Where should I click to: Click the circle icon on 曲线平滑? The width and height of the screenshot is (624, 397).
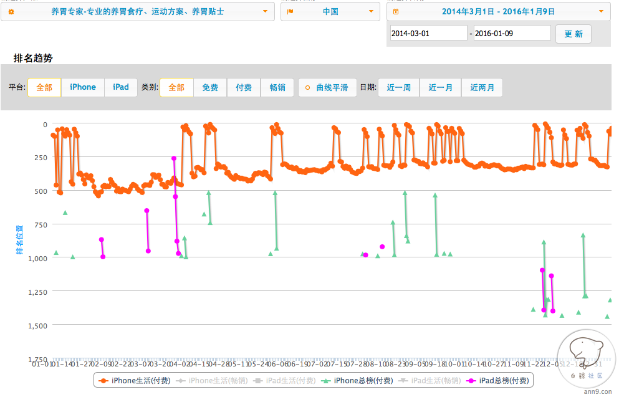(x=308, y=88)
